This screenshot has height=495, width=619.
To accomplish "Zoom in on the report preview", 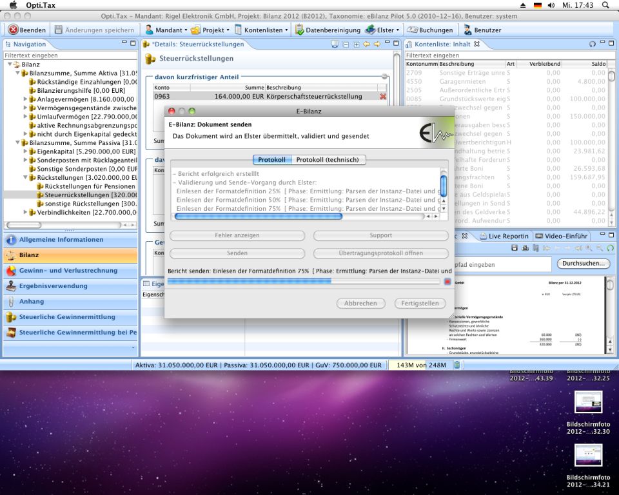I will (x=589, y=248).
